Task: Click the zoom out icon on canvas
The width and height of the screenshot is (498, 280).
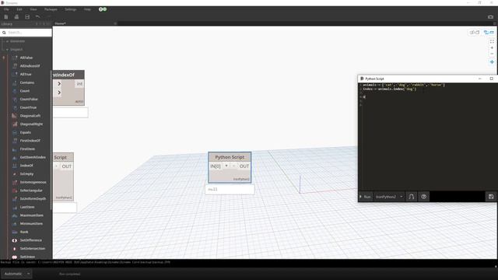Action: click(492, 54)
